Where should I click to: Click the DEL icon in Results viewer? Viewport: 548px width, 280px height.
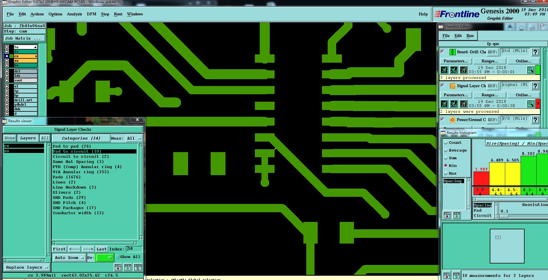point(118,267)
